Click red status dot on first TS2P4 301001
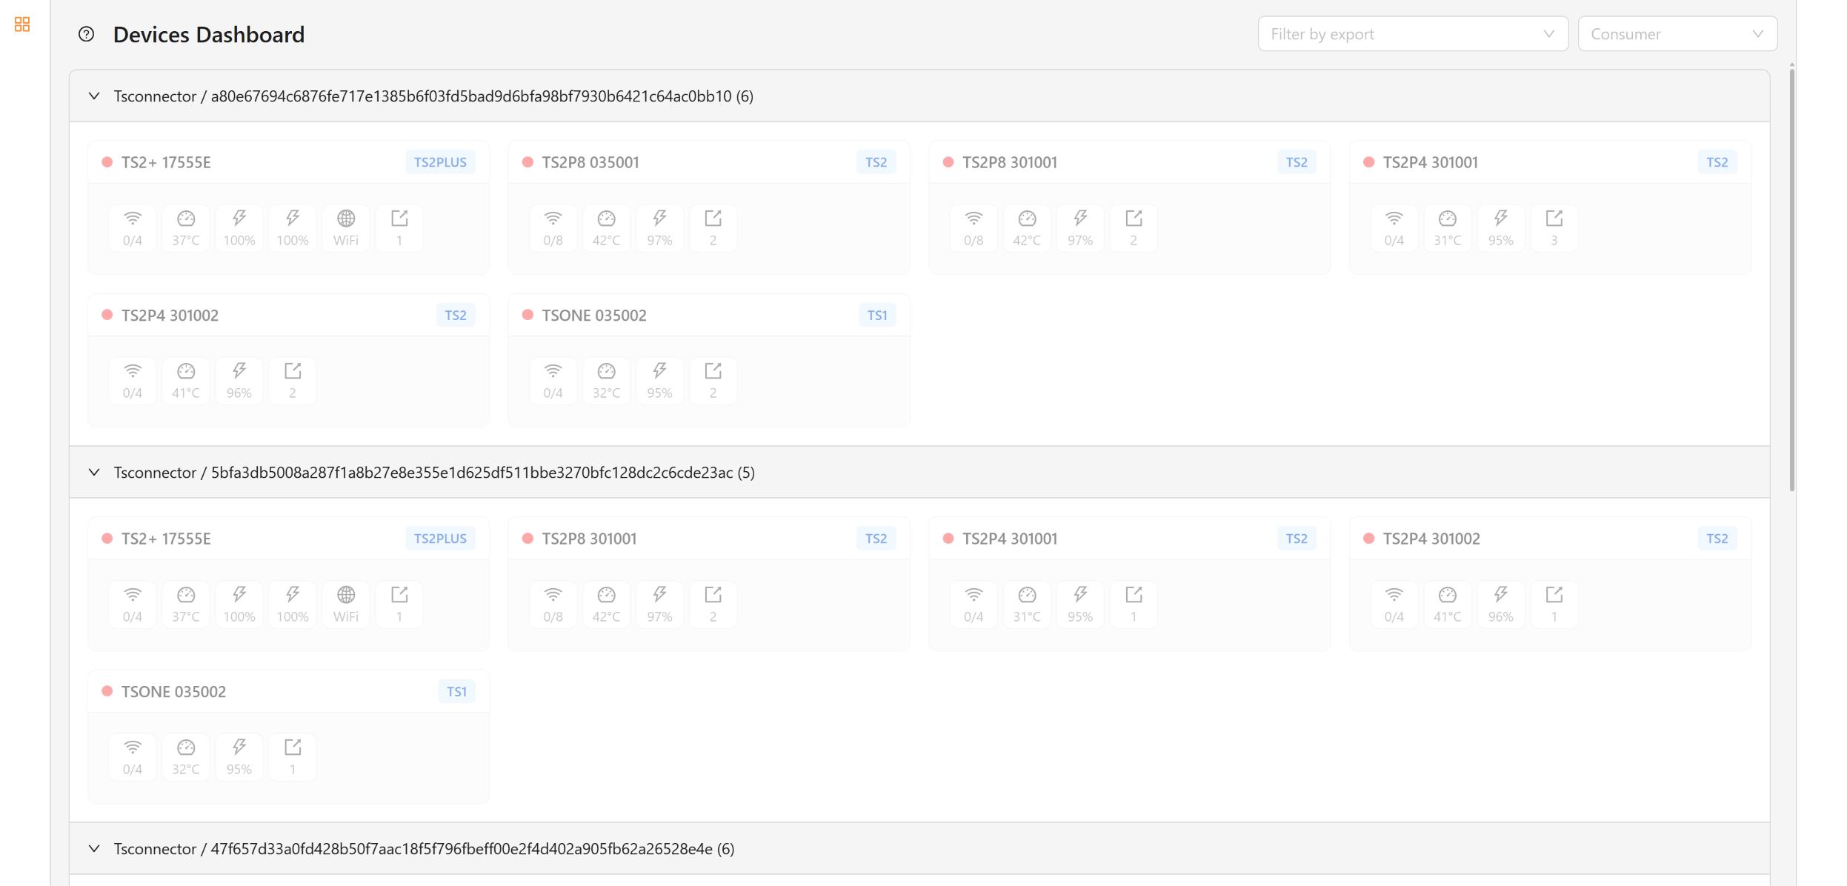 click(1368, 162)
